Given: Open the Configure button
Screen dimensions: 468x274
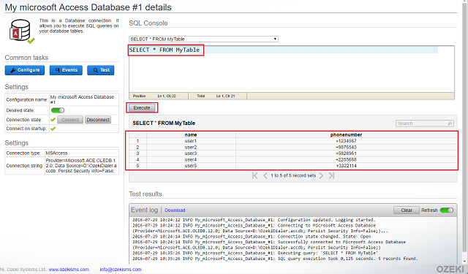Looking at the screenshot, I should (x=25, y=70).
